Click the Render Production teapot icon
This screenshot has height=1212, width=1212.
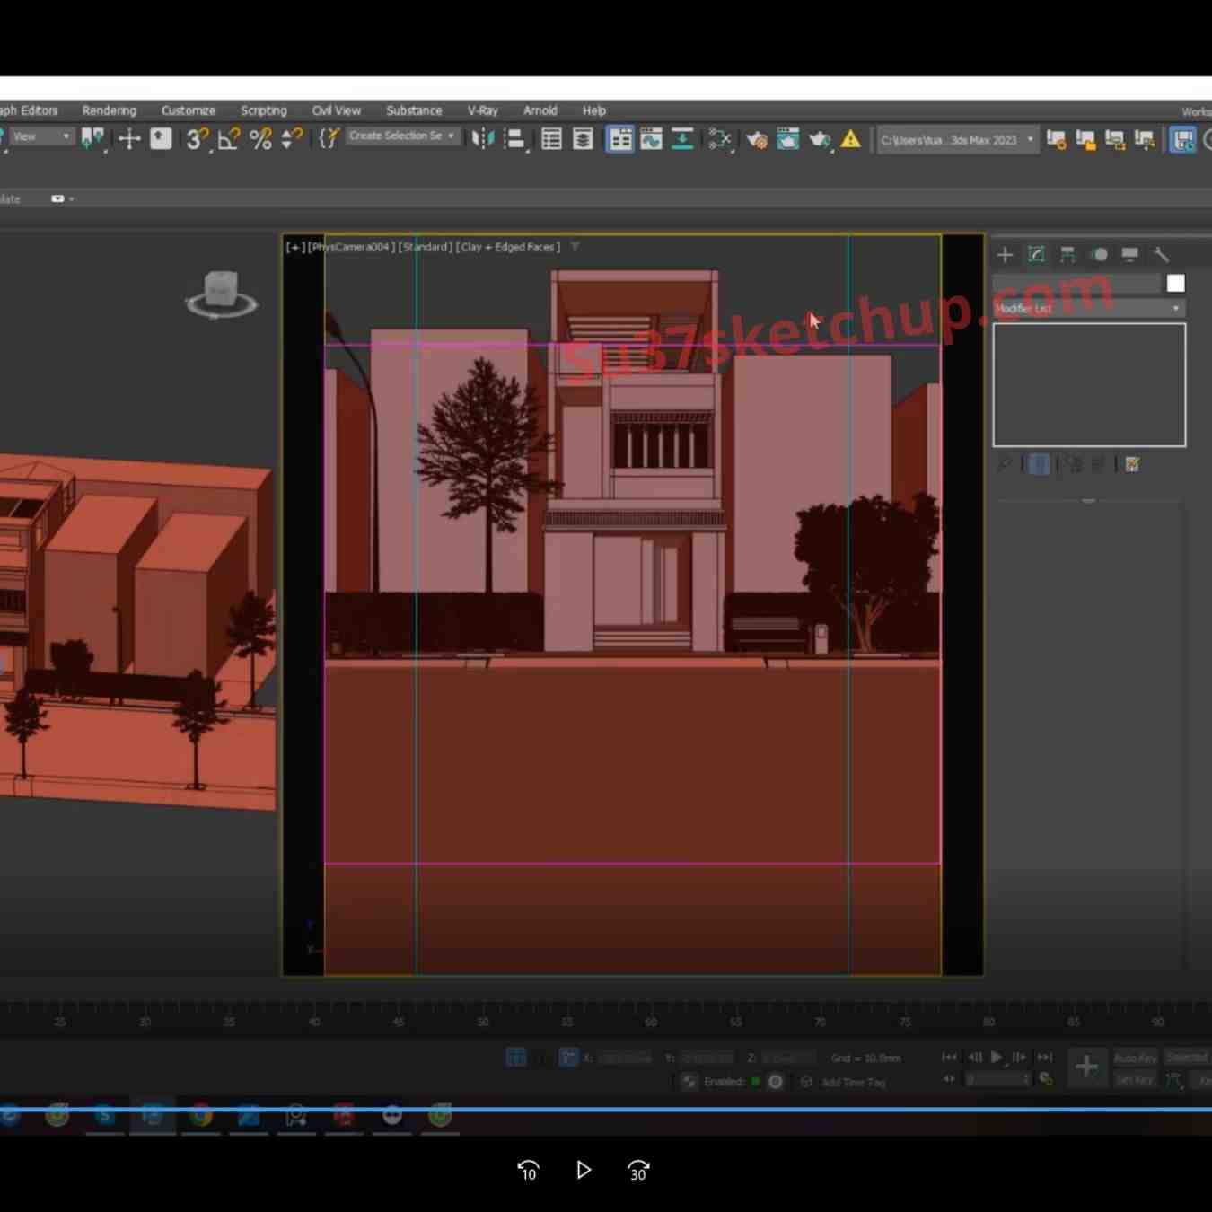tap(820, 139)
